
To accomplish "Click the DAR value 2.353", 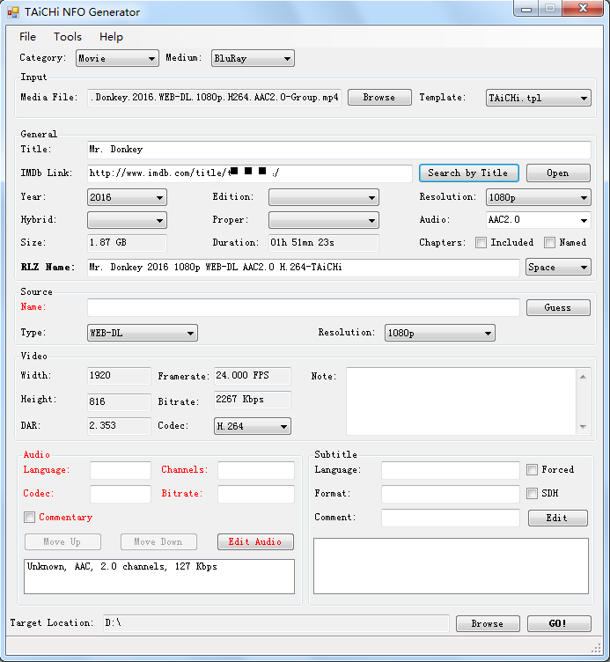I will (x=119, y=425).
